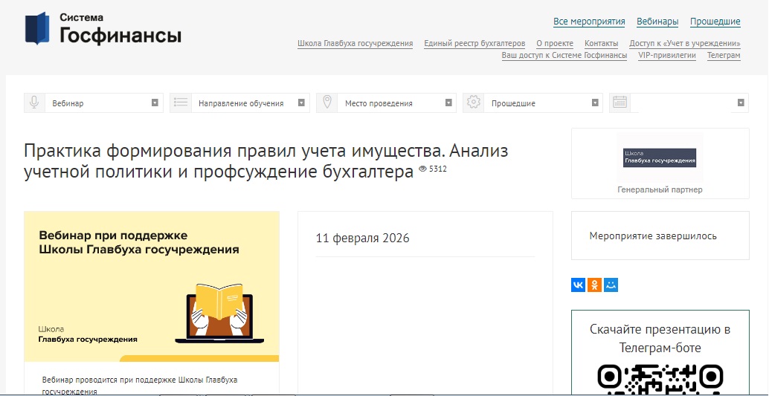Image resolution: width=769 pixels, height=396 pixels.
Task: Click the location pin filter icon
Action: coord(327,103)
